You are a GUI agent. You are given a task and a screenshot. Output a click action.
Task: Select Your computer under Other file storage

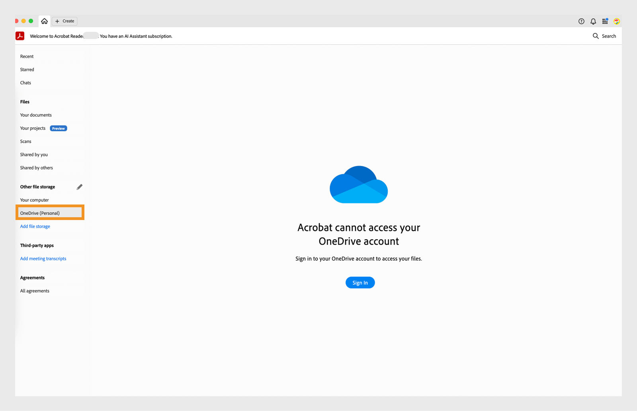tap(34, 200)
